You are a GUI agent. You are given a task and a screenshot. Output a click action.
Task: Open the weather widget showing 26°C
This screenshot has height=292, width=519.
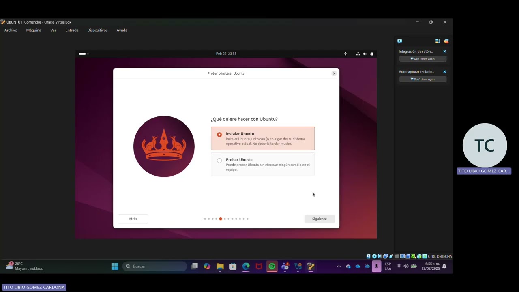(24, 266)
